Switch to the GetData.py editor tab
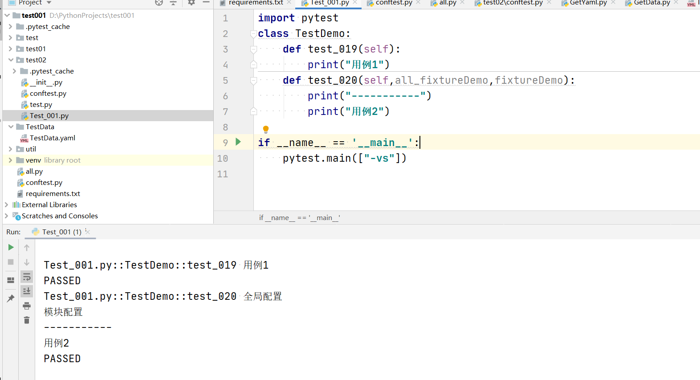The width and height of the screenshot is (700, 380). 651,3
